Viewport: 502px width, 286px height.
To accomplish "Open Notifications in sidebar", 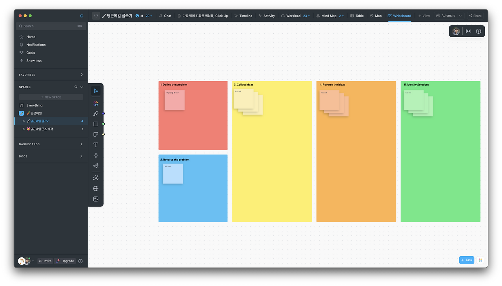I will point(36,45).
